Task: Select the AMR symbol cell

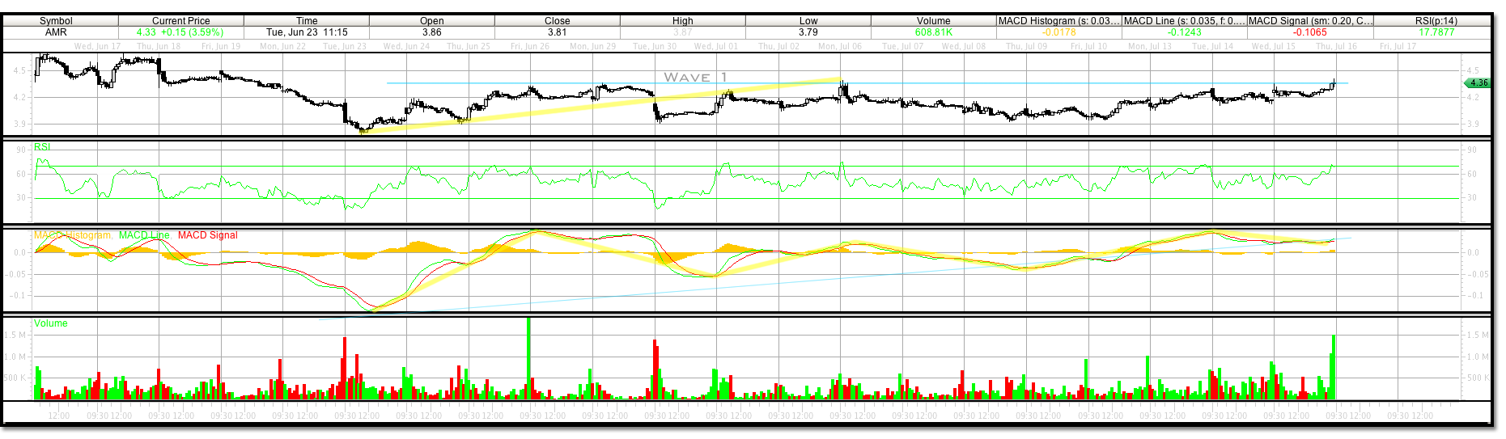Action: 56,32
